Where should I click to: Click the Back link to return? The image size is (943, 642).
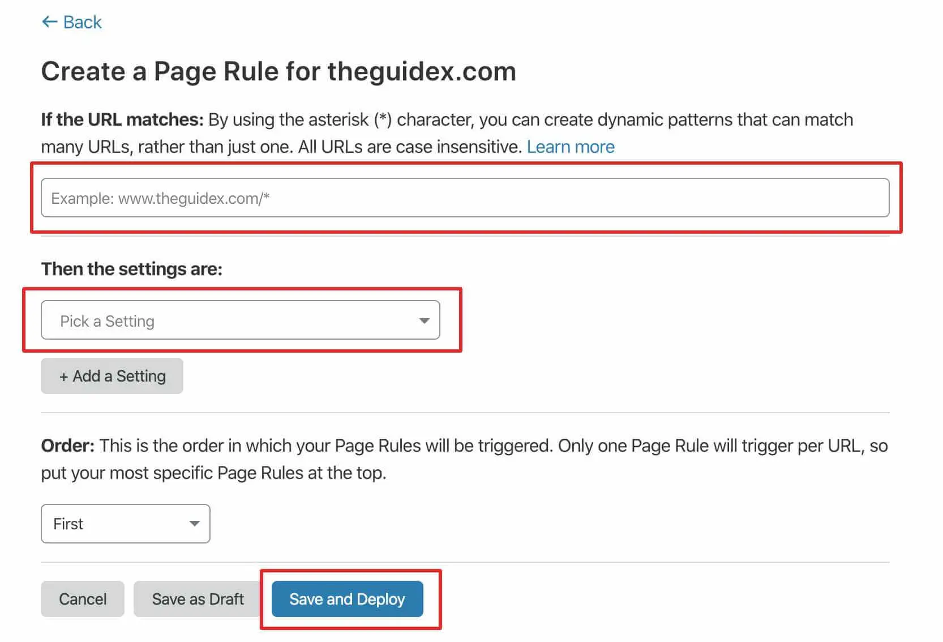click(82, 22)
